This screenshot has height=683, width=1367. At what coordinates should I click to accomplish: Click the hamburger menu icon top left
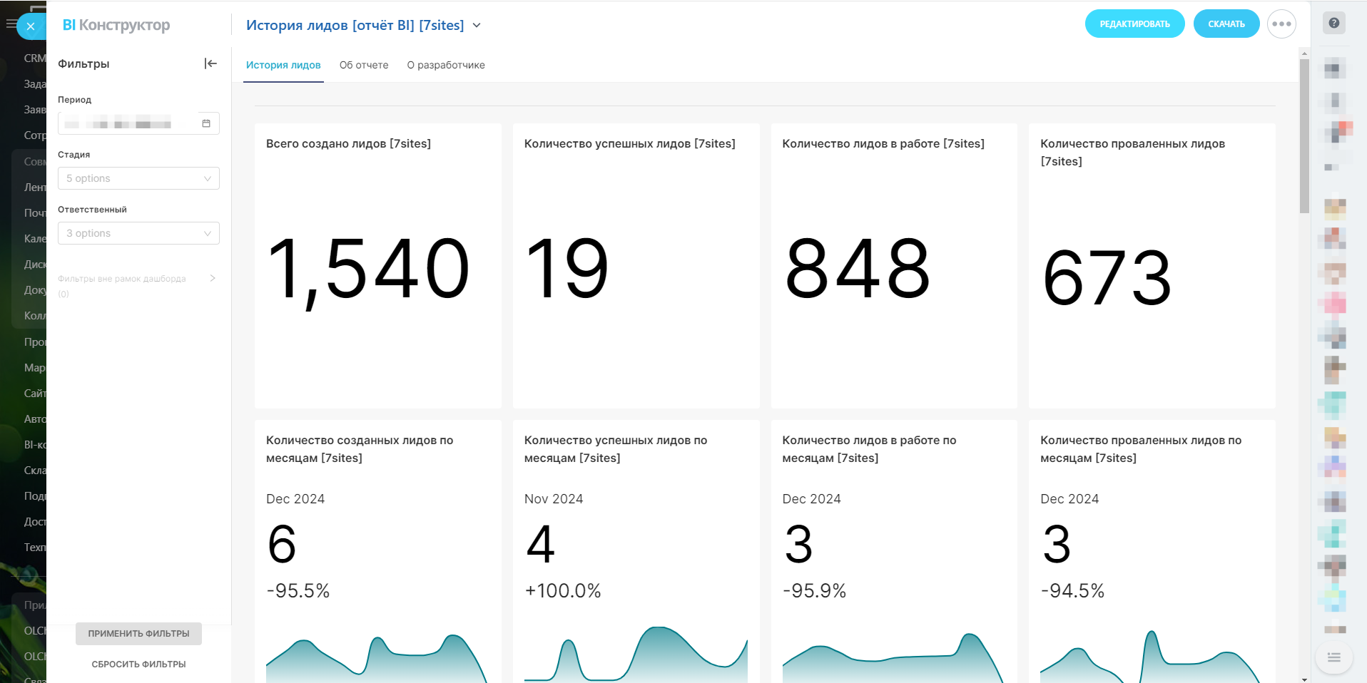click(10, 24)
